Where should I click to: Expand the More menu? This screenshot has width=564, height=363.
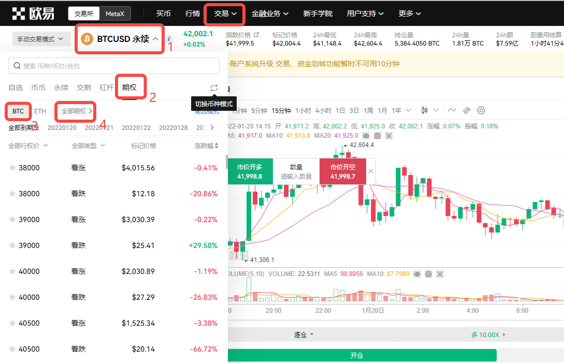tap(410, 13)
